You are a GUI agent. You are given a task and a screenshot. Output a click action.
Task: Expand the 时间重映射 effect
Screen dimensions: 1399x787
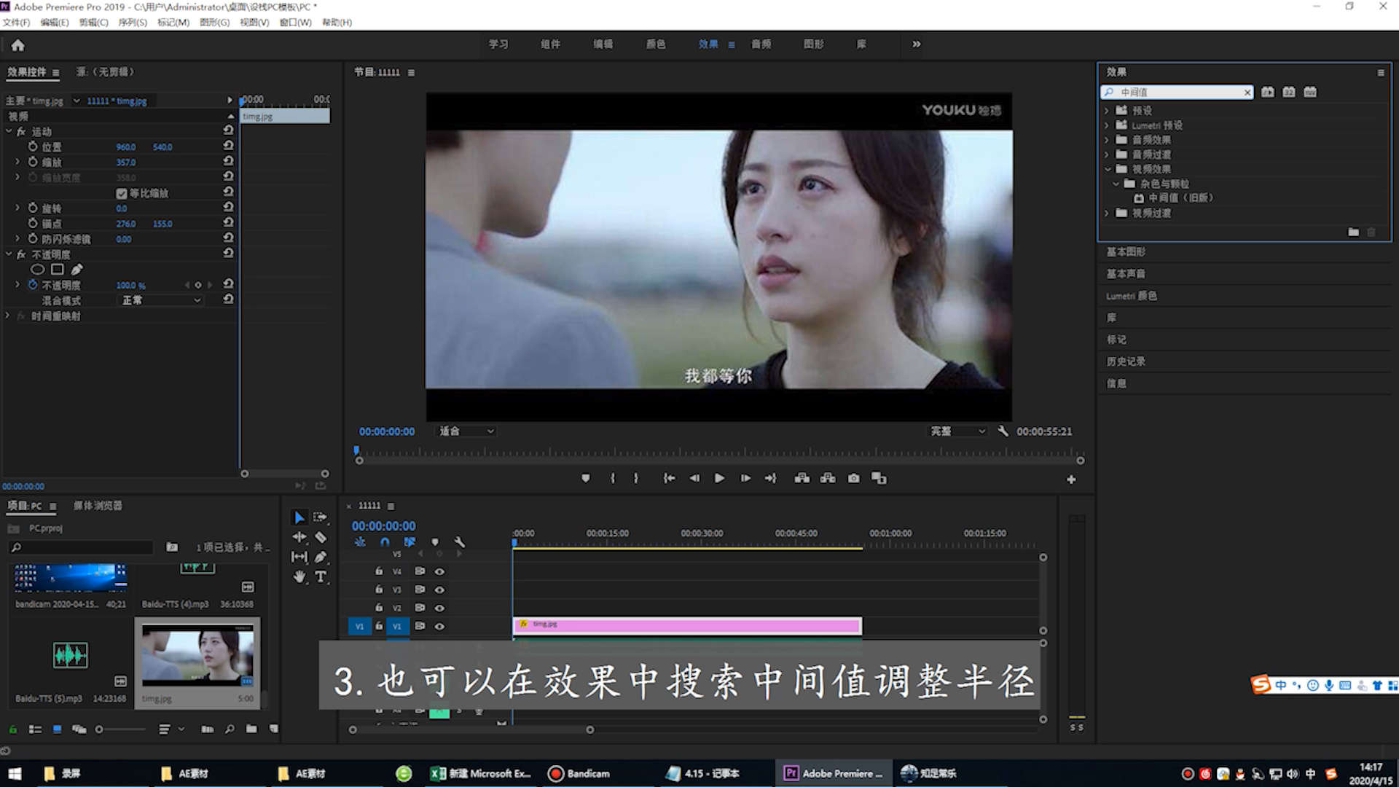click(x=8, y=316)
